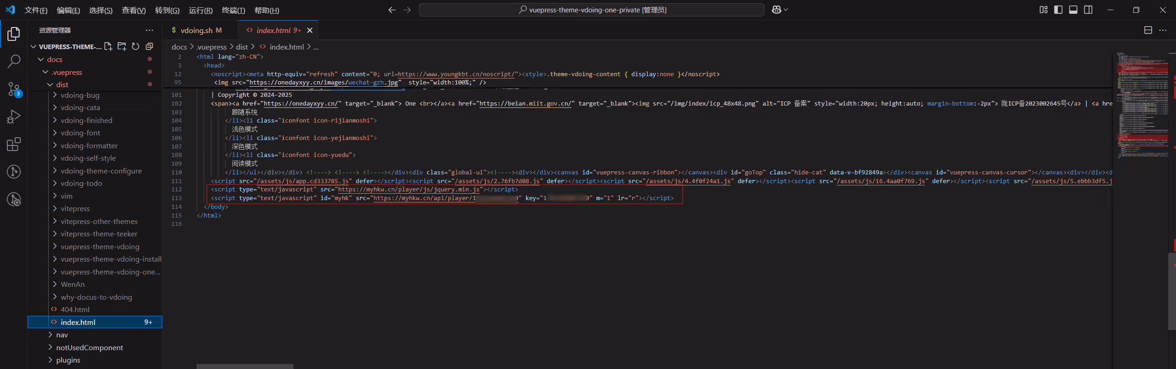Toggle the bottom panel visibility
This screenshot has width=1176, height=369.
1073,10
